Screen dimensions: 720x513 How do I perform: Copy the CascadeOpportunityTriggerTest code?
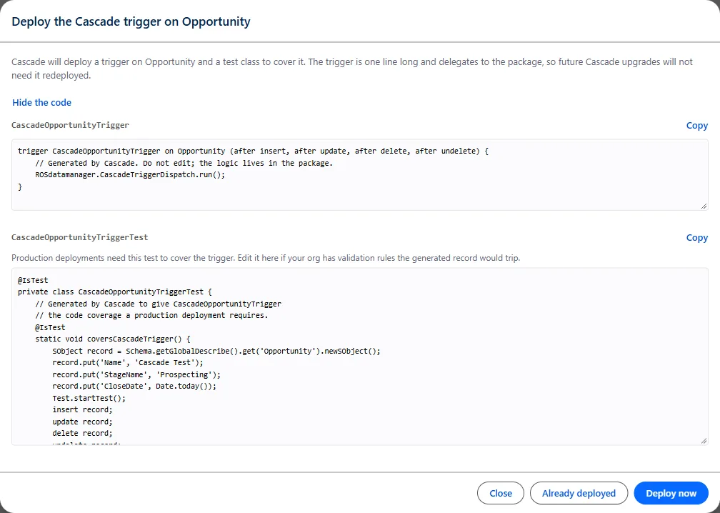tap(696, 237)
